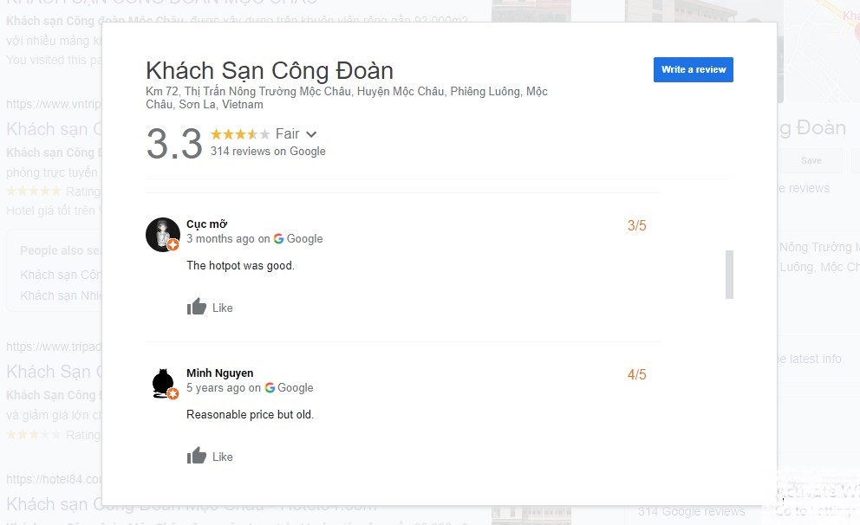
Task: Click Google logo in Minh Nguyen's review
Action: [270, 388]
